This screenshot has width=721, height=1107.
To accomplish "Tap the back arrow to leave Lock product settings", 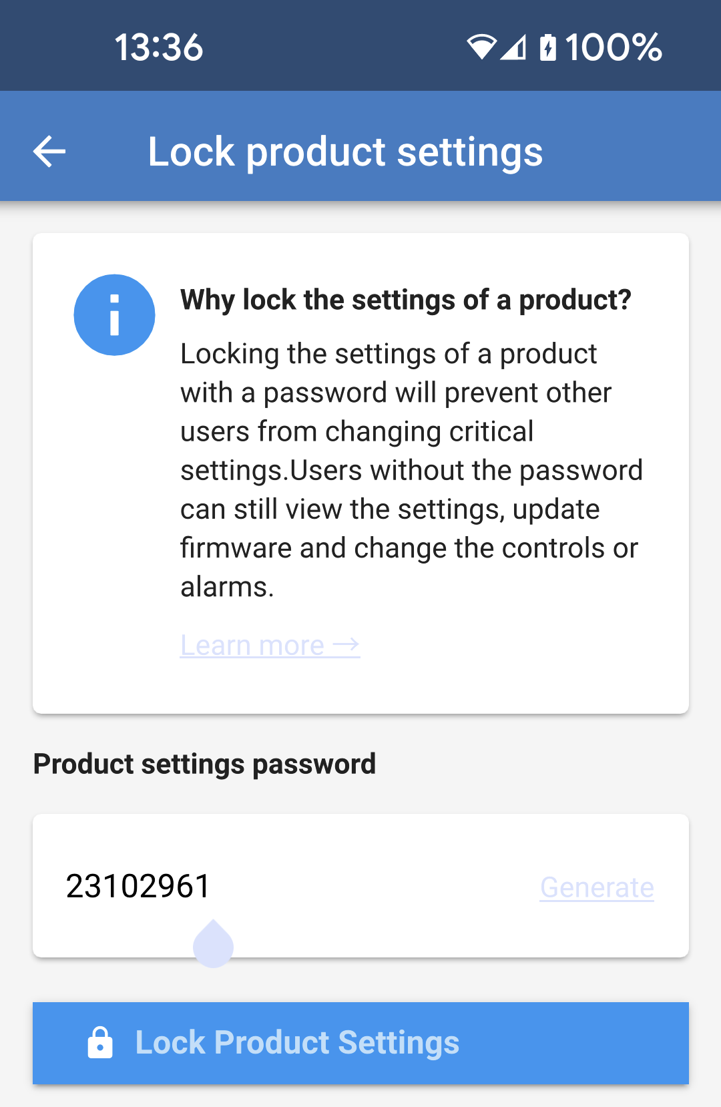I will coord(49,151).
